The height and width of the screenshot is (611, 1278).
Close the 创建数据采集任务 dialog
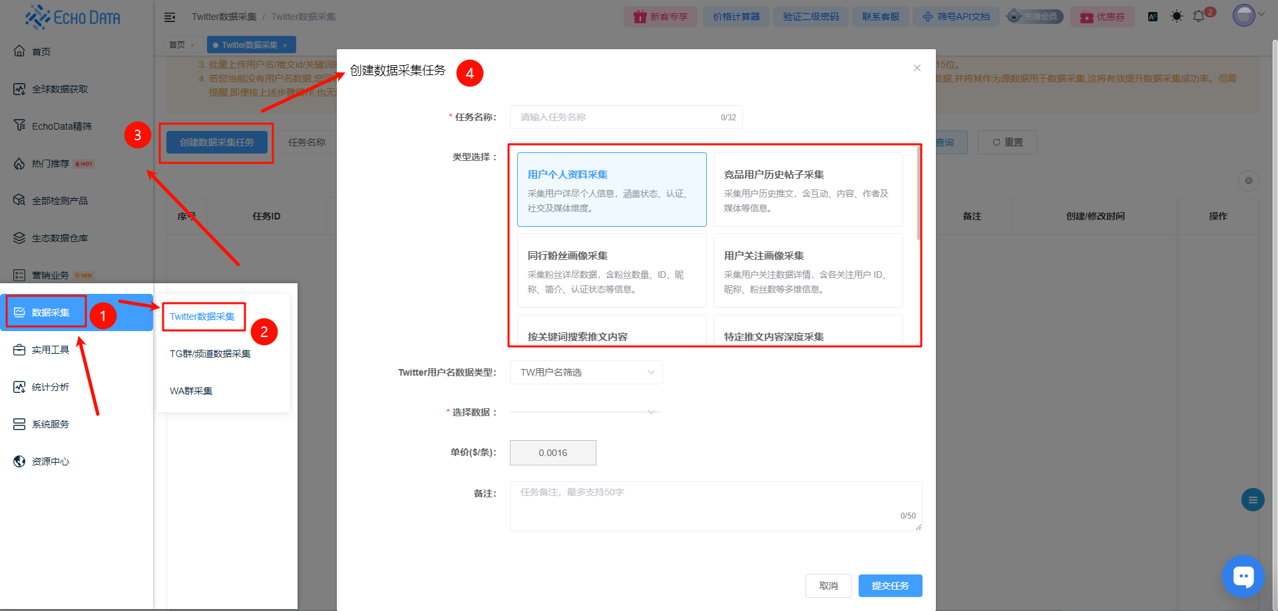click(x=917, y=68)
